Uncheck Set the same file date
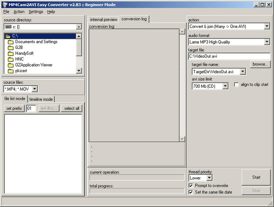This screenshot has height=207, width=274. pos(191,192)
